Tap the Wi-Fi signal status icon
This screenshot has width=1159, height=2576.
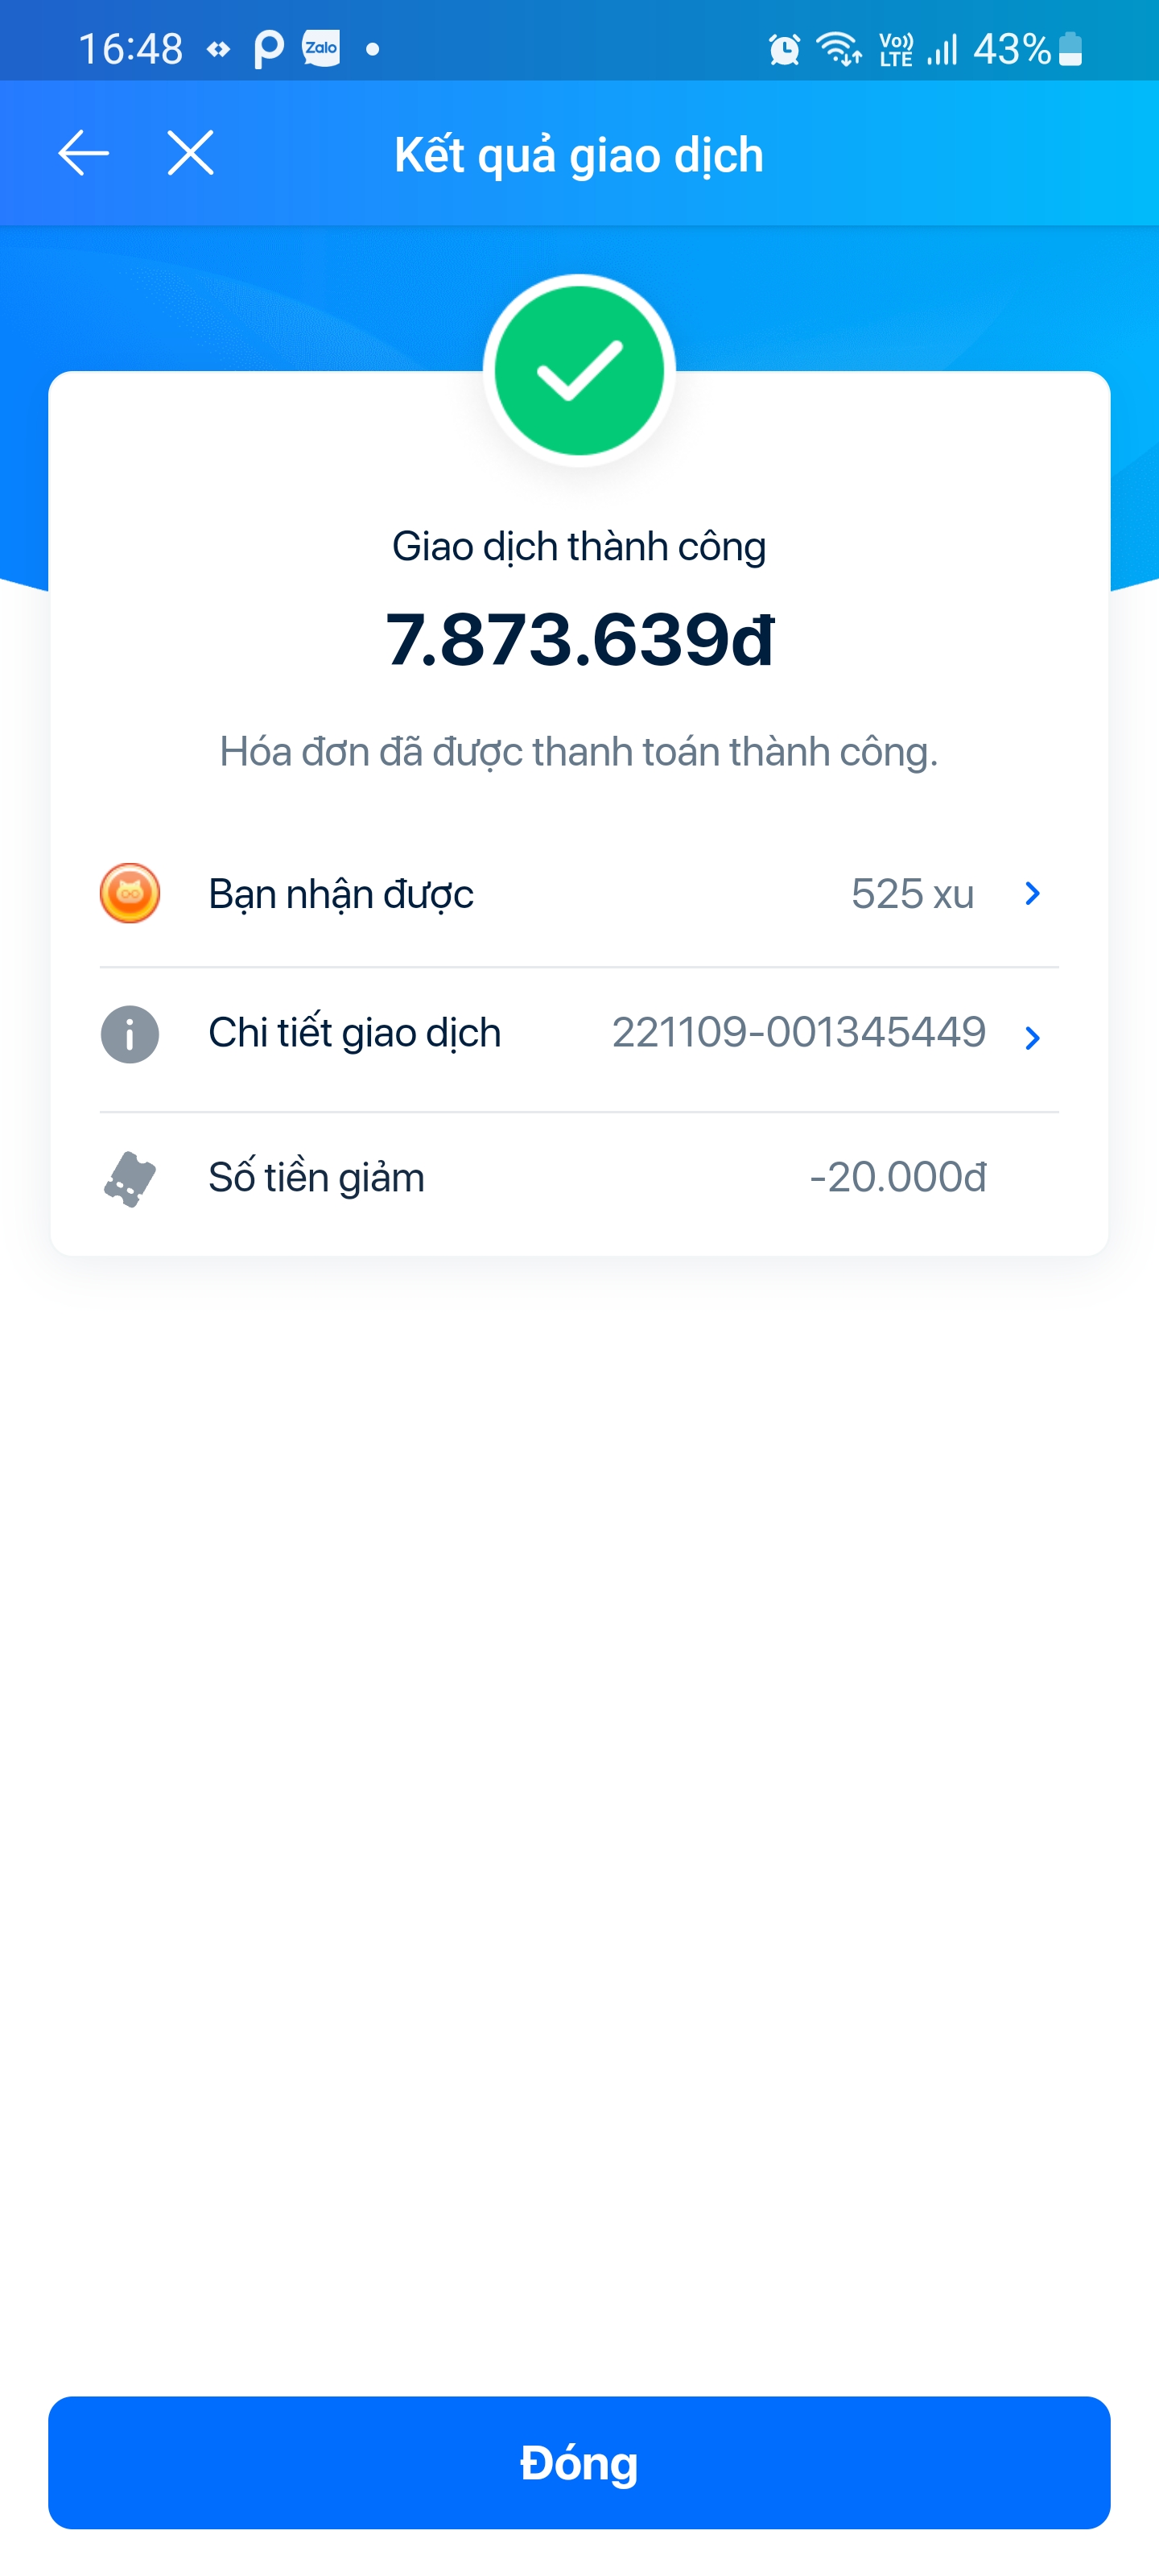(838, 49)
